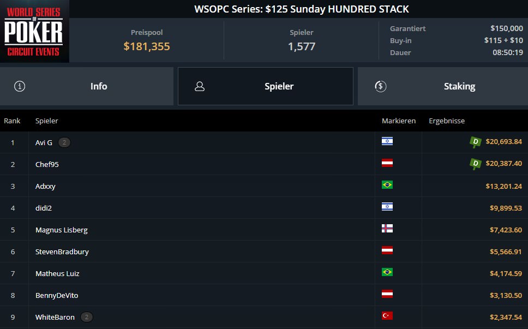Click the number badge beside WhiteBaron
The width and height of the screenshot is (528, 329).
(87, 317)
